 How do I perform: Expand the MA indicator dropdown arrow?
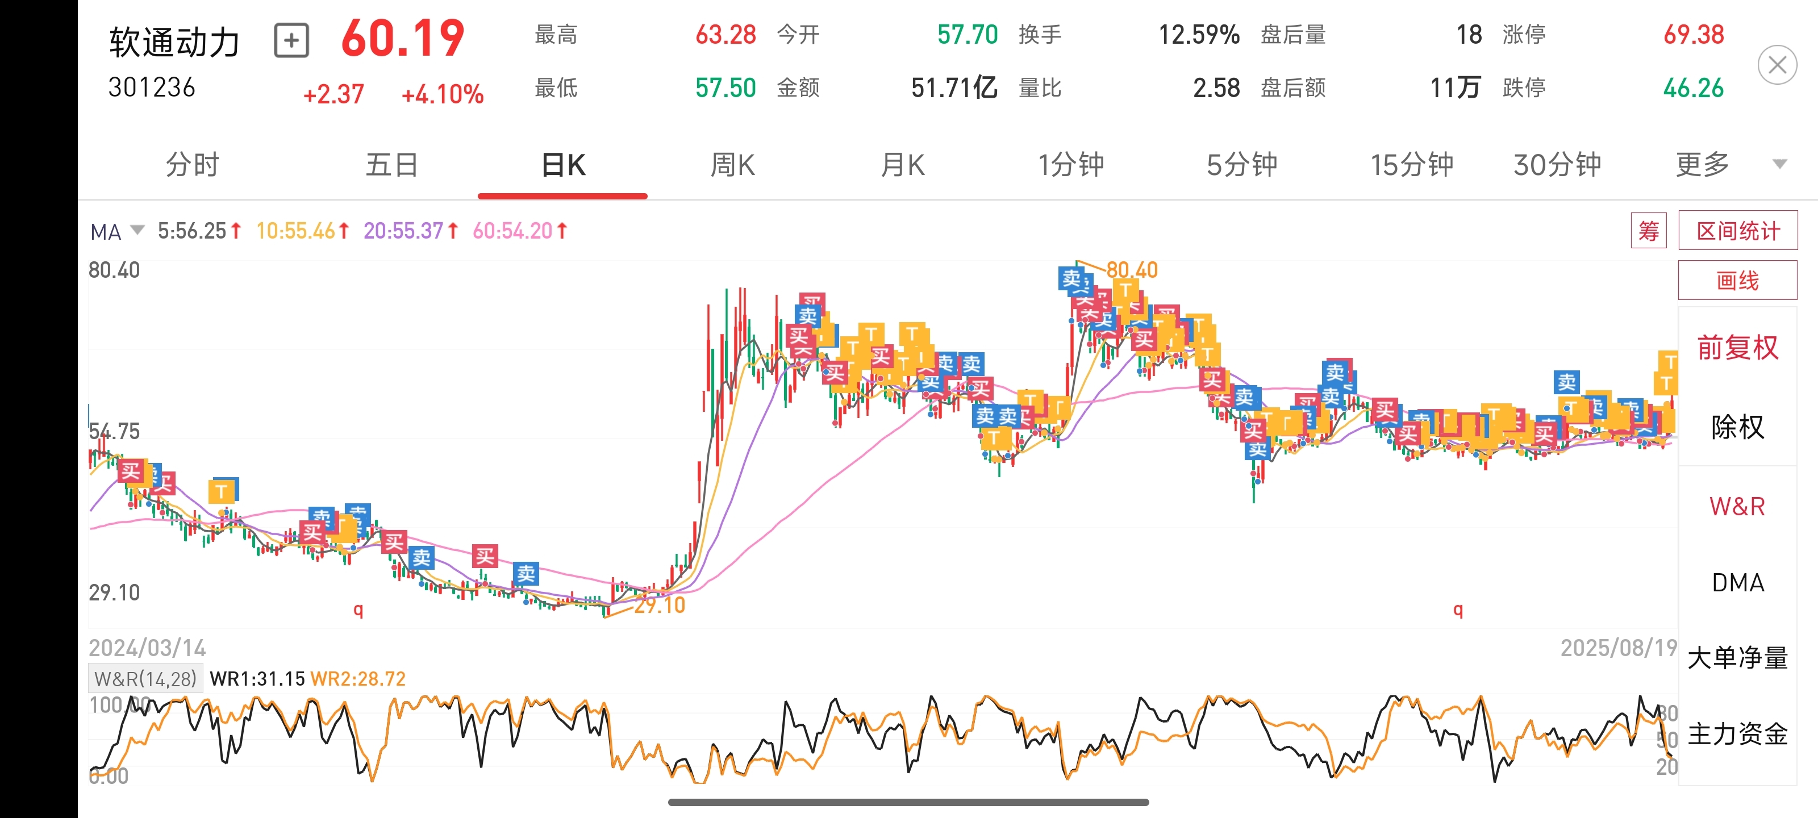point(138,229)
